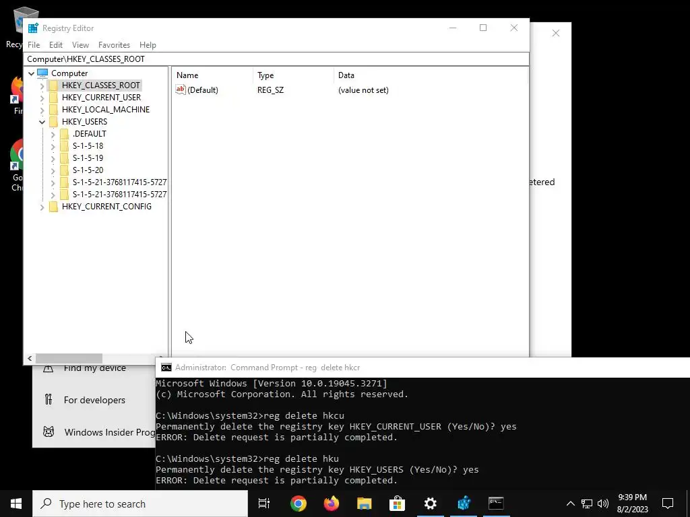Select the HKEY_CURRENT_CONFIG folder icon
The height and width of the screenshot is (517, 690).
pos(53,206)
